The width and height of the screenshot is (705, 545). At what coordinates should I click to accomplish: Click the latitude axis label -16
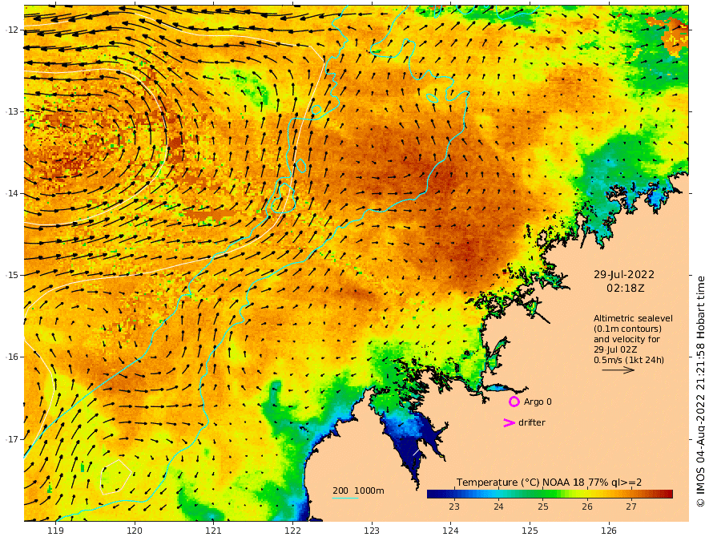(12, 357)
